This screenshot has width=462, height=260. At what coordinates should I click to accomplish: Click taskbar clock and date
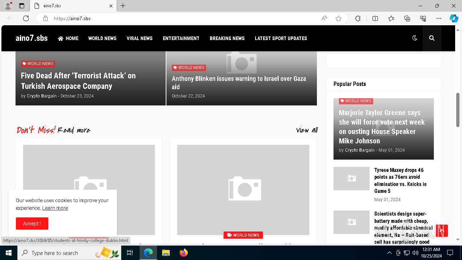click(431, 253)
